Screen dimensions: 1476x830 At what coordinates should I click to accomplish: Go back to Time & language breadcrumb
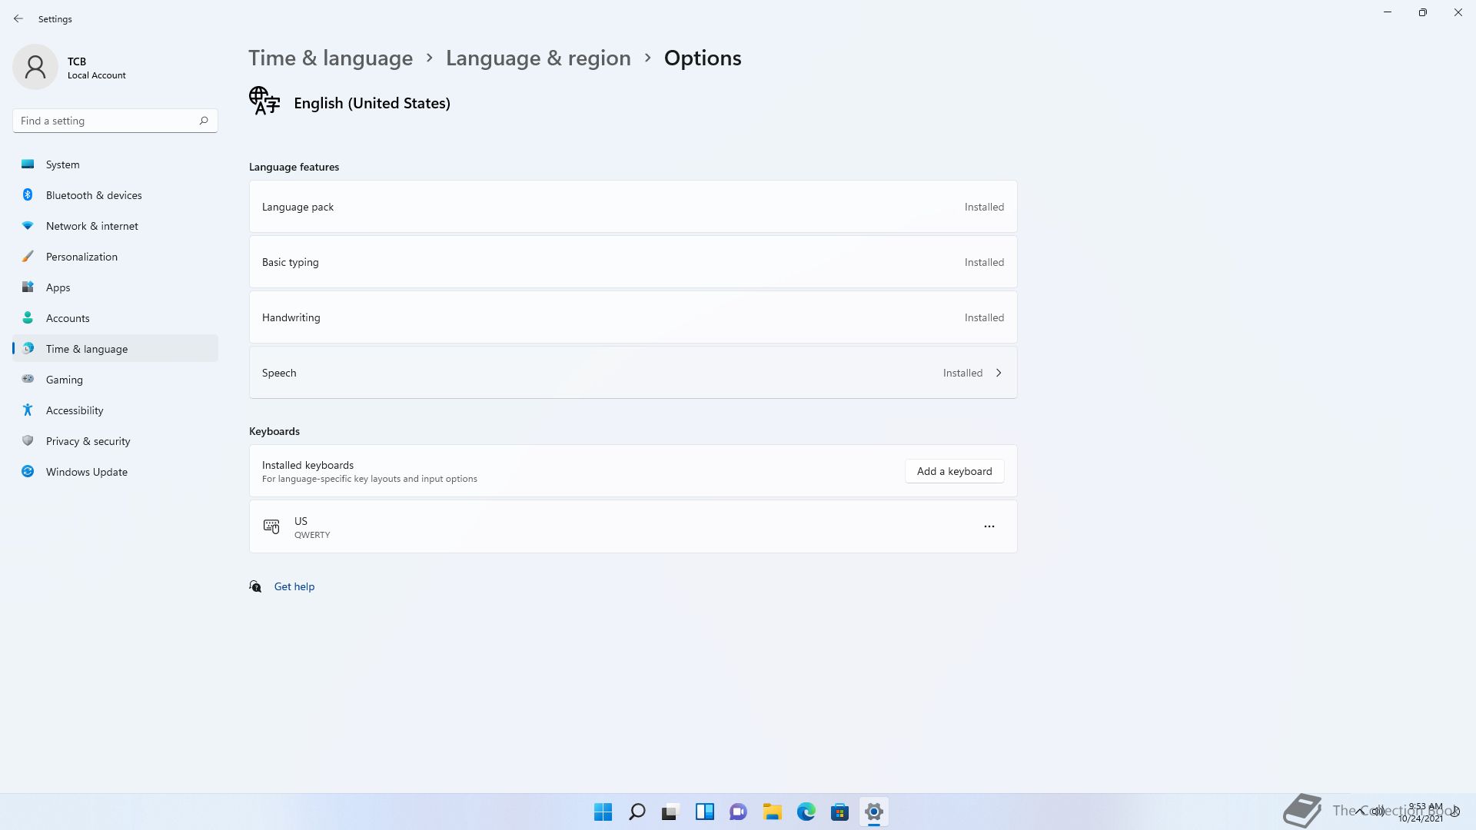coord(331,58)
